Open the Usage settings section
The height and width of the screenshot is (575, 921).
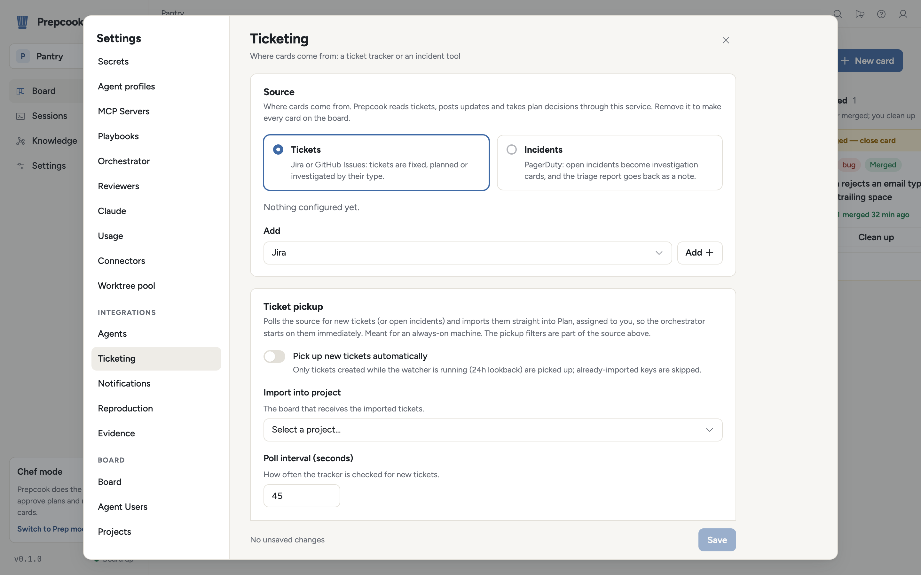(x=156, y=236)
